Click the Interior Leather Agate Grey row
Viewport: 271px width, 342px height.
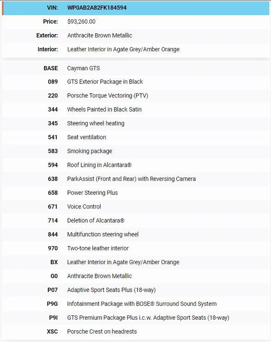click(136, 49)
